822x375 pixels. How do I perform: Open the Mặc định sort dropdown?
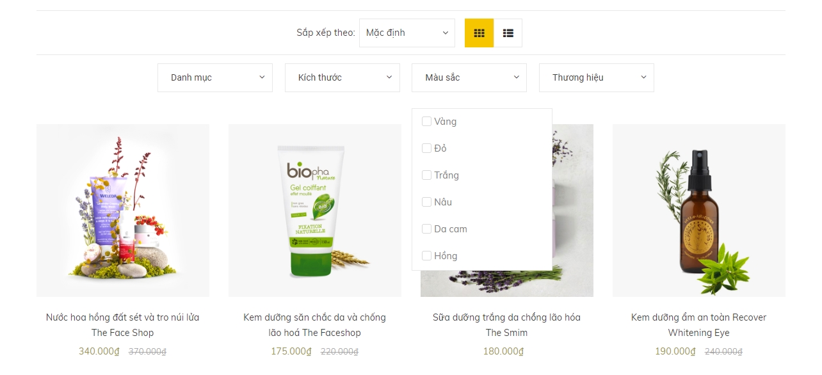pos(407,33)
